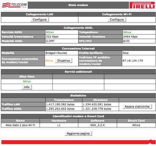
Task: Click the Modalità ADSL label
Action: pos(12,41)
